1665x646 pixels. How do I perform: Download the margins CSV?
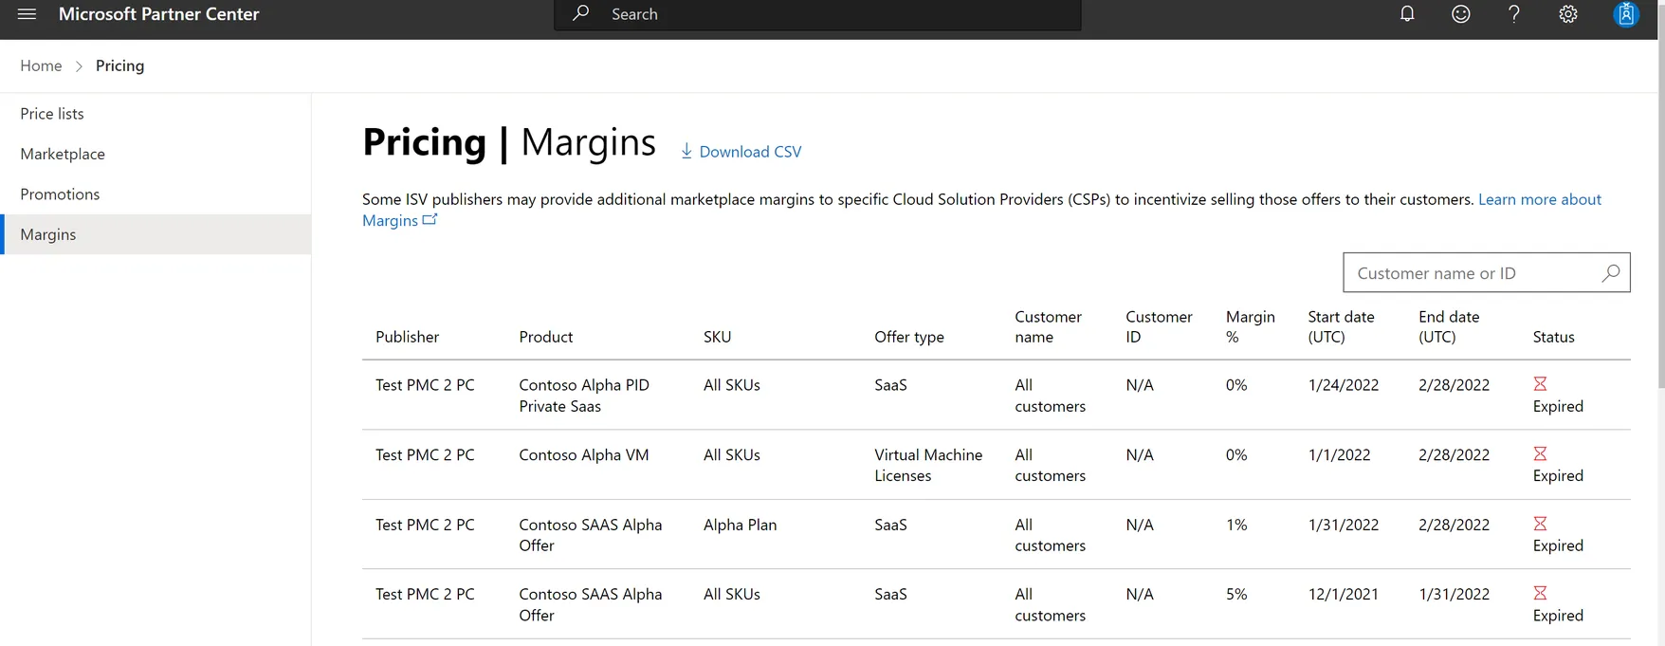pyautogui.click(x=741, y=152)
